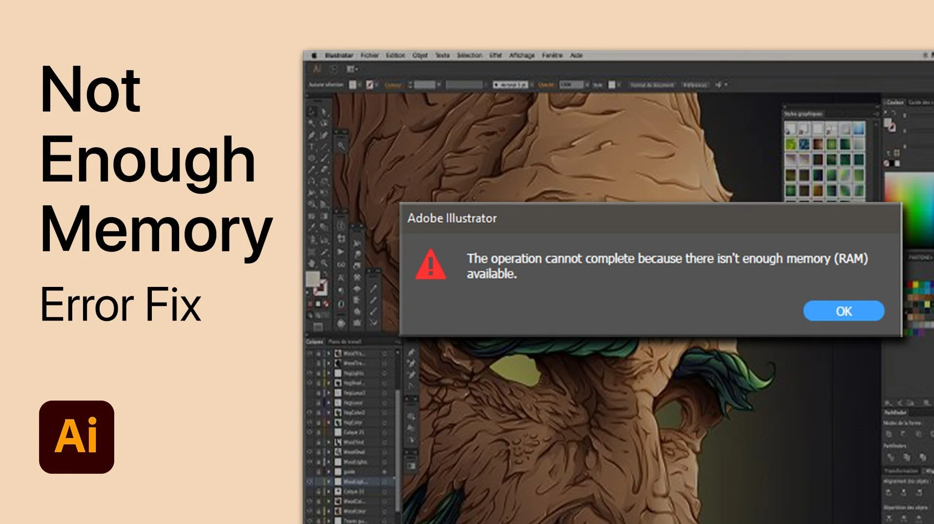Select the Ellipse shape tool
Image resolution: width=934 pixels, height=524 pixels.
312,158
